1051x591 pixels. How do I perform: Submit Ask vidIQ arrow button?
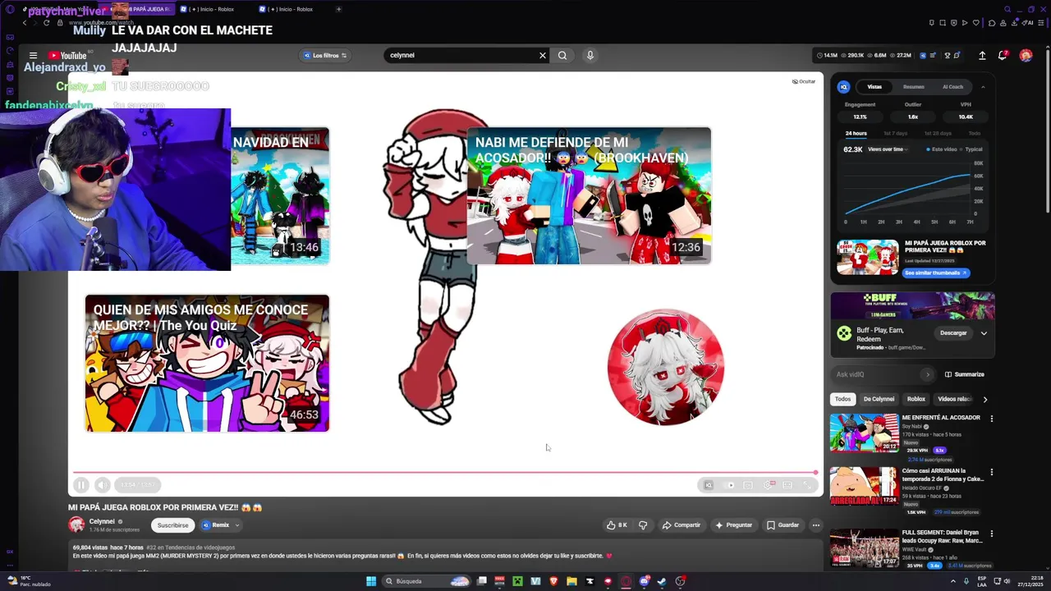click(x=928, y=374)
